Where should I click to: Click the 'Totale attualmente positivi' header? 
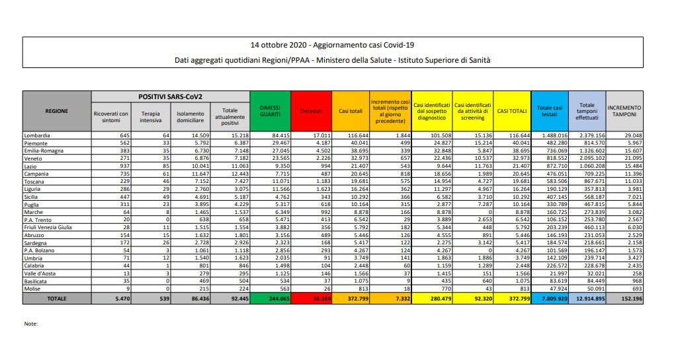click(230, 117)
